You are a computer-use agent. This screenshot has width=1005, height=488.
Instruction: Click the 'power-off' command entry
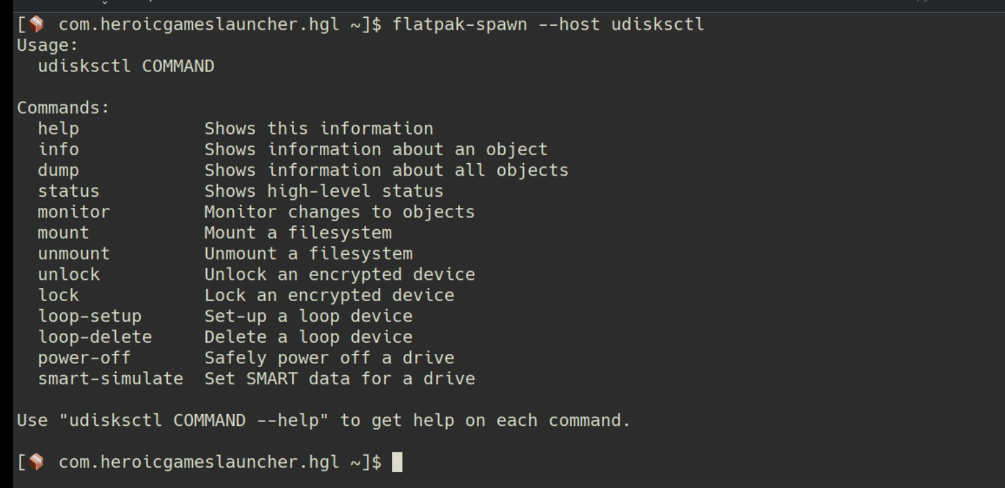(85, 358)
